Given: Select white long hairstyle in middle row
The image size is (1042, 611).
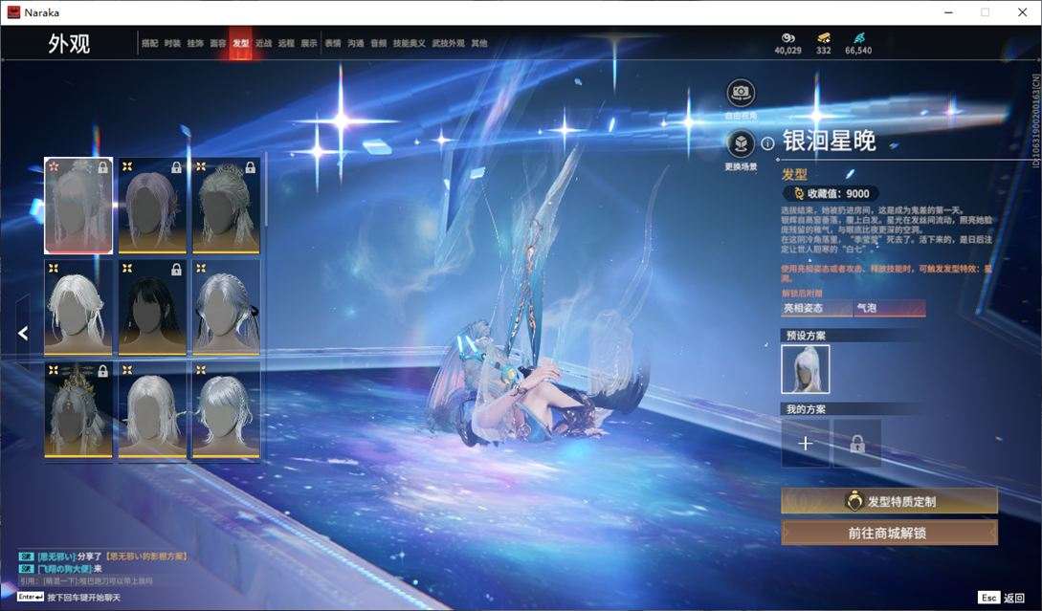Looking at the screenshot, I should (78, 308).
